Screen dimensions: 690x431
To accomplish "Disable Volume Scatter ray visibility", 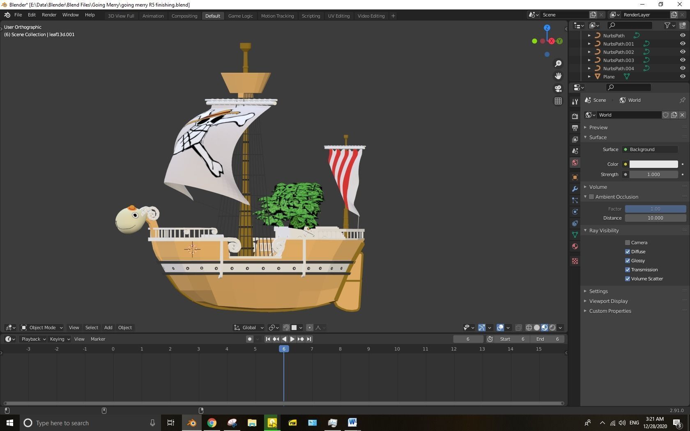I will pyautogui.click(x=628, y=279).
